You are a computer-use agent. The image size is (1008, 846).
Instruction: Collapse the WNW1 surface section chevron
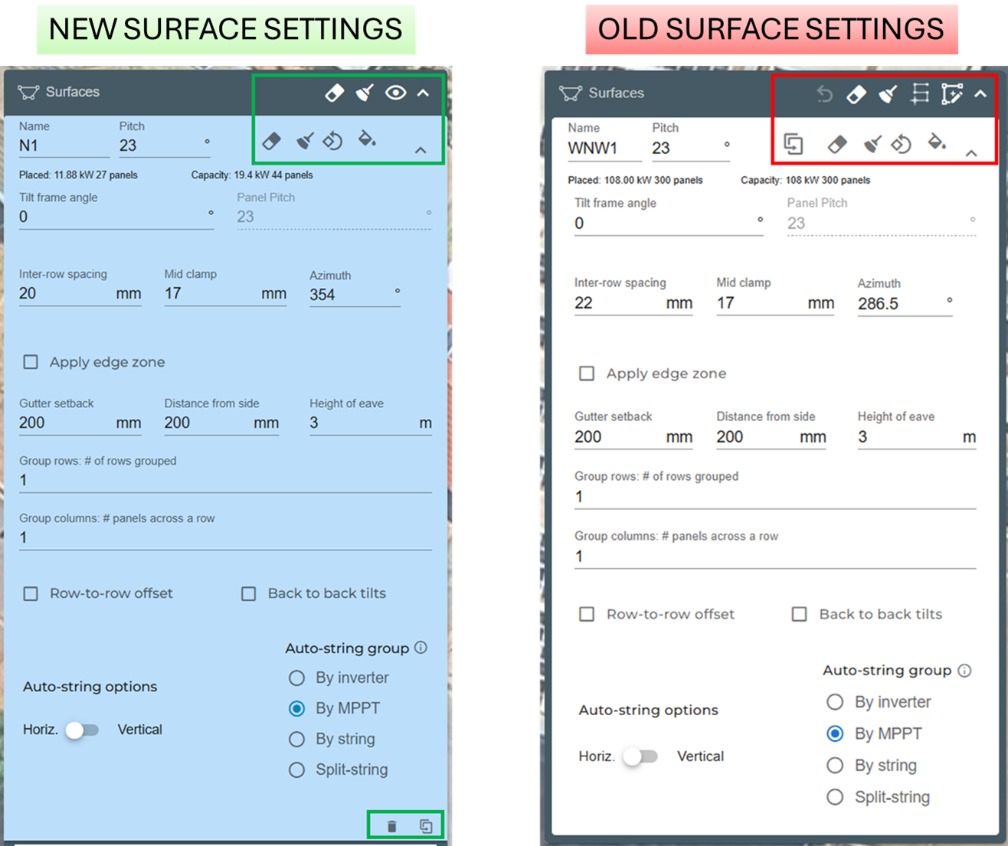coord(971,153)
